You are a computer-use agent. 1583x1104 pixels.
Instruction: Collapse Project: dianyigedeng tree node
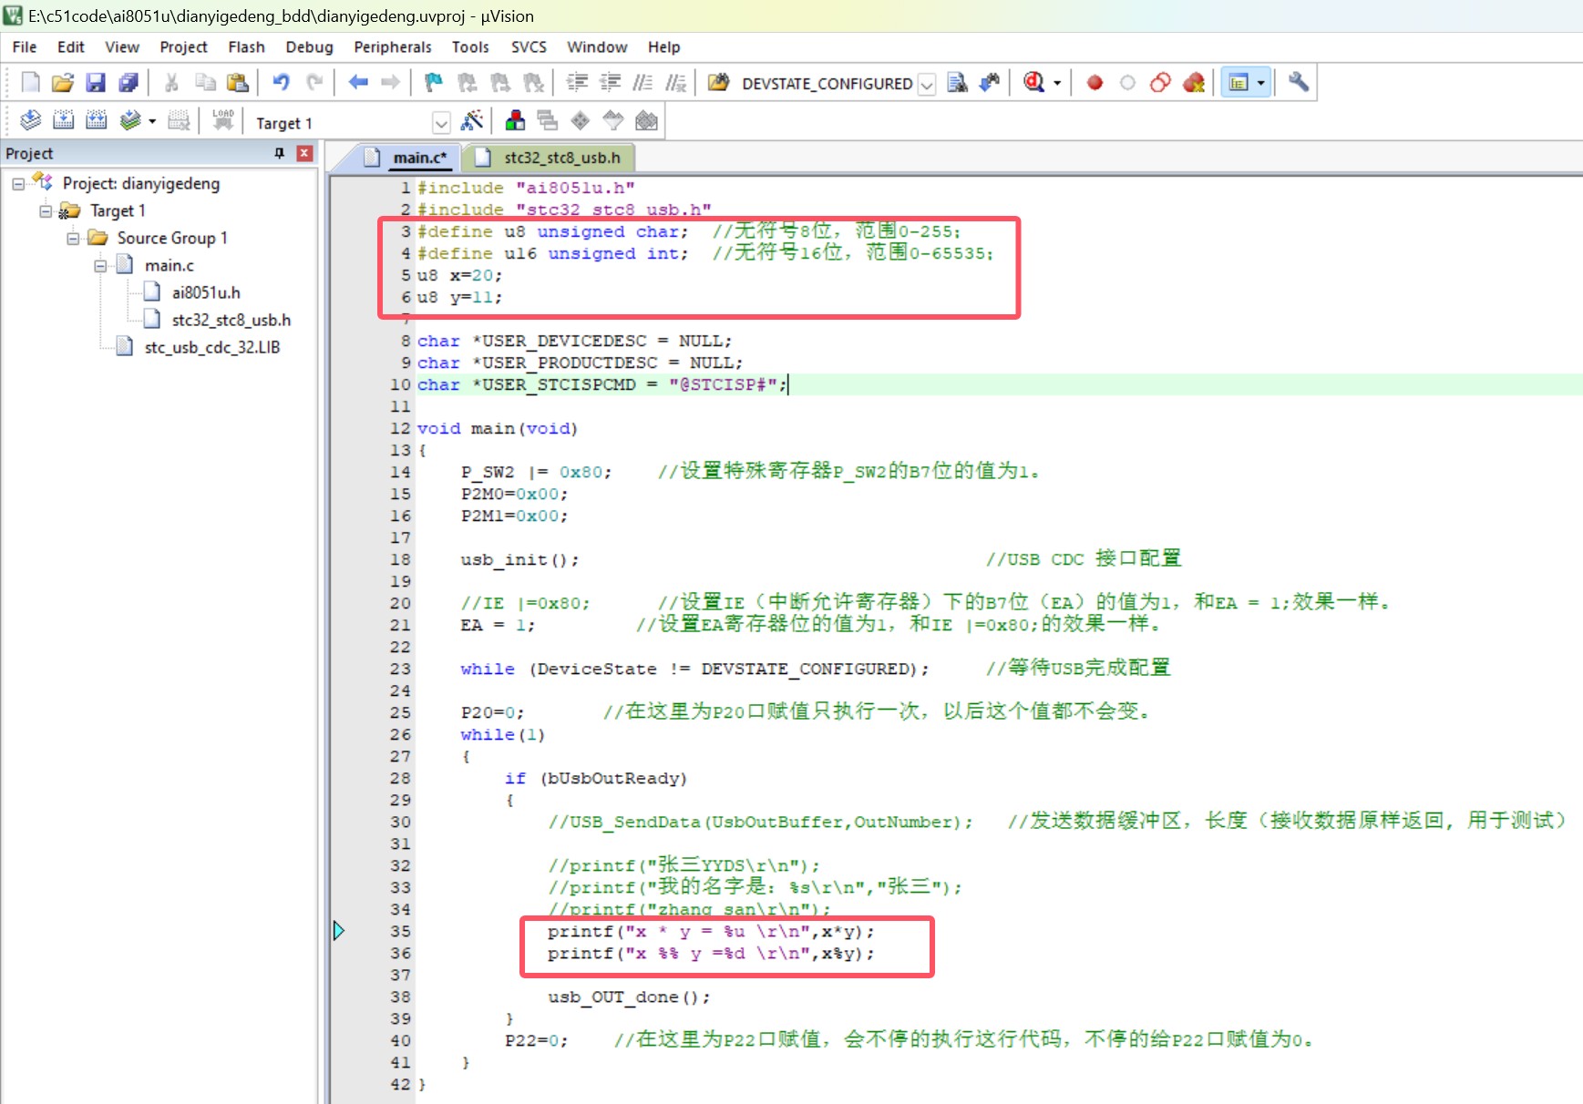point(18,184)
